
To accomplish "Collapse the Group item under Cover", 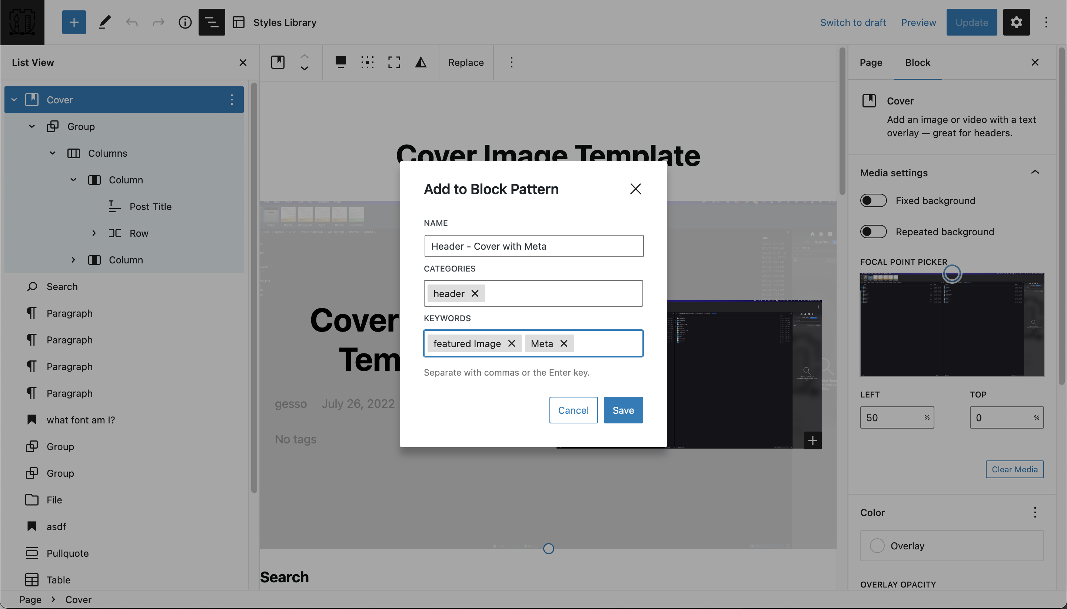I will tap(32, 126).
